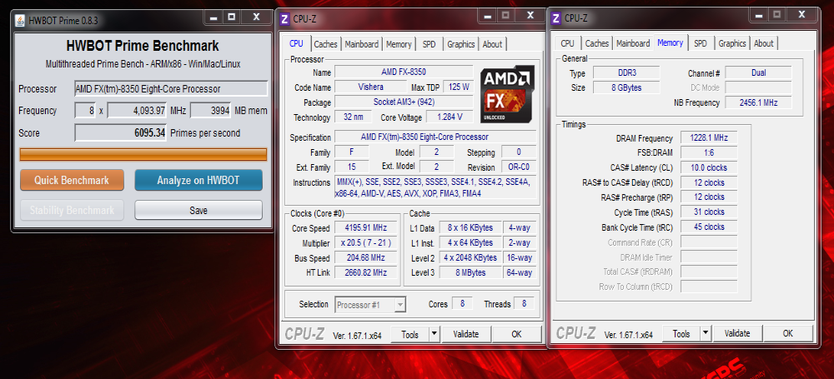The image size is (834, 379).
Task: Click the Core Speed value 4195.91 MHz
Action: pyautogui.click(x=366, y=228)
